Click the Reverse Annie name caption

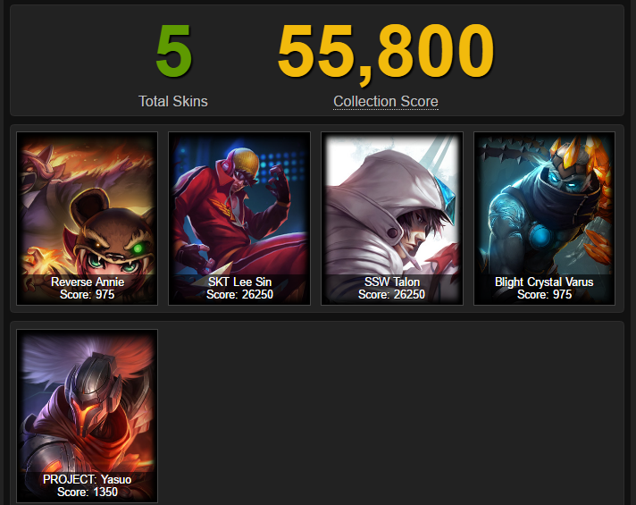click(88, 282)
